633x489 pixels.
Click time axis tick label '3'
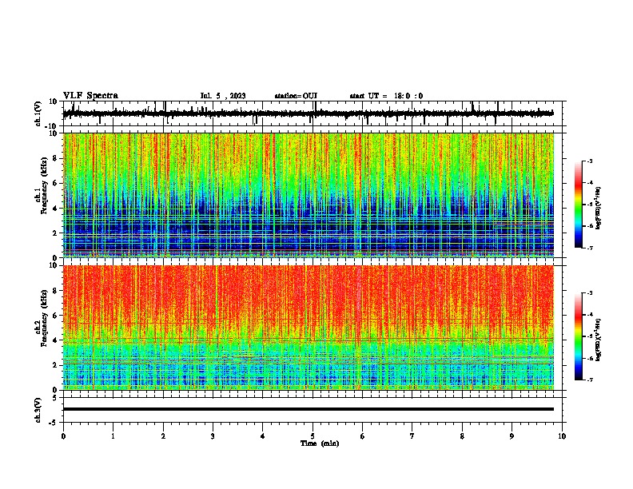point(213,436)
